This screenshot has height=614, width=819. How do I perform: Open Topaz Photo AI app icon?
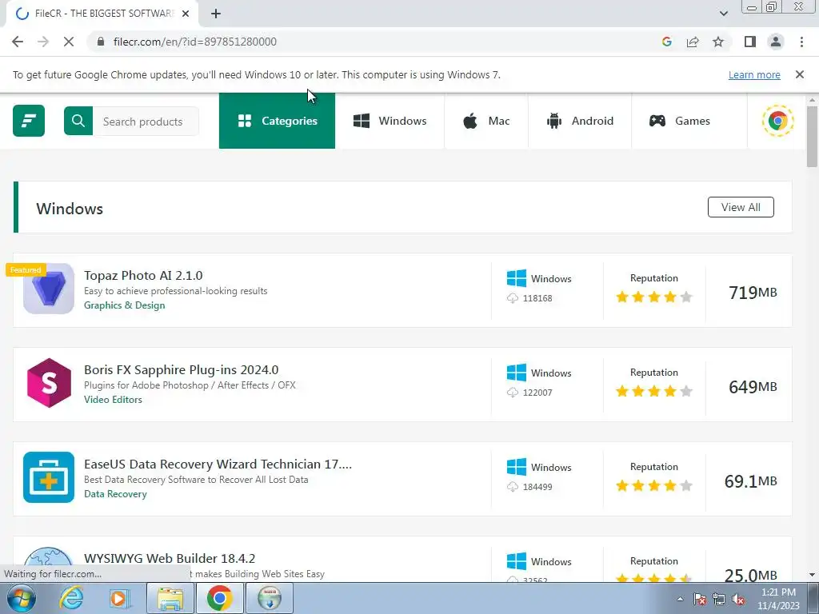pyautogui.click(x=49, y=289)
